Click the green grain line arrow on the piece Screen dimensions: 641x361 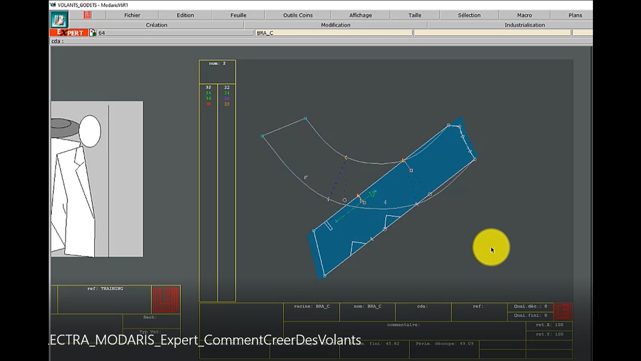click(x=357, y=205)
